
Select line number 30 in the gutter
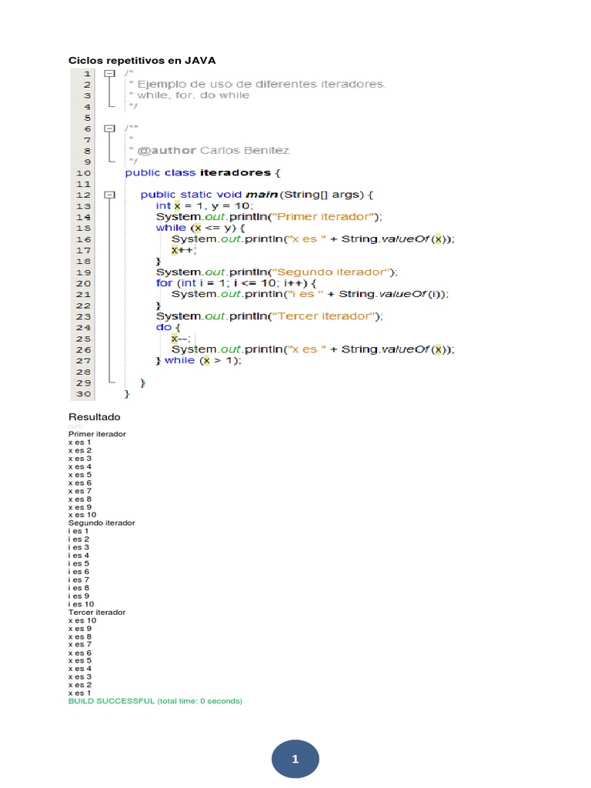83,394
